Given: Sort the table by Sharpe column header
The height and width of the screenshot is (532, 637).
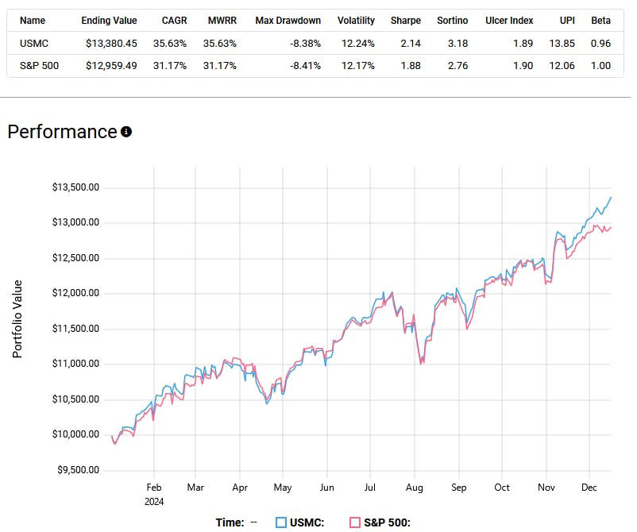Looking at the screenshot, I should tap(407, 21).
